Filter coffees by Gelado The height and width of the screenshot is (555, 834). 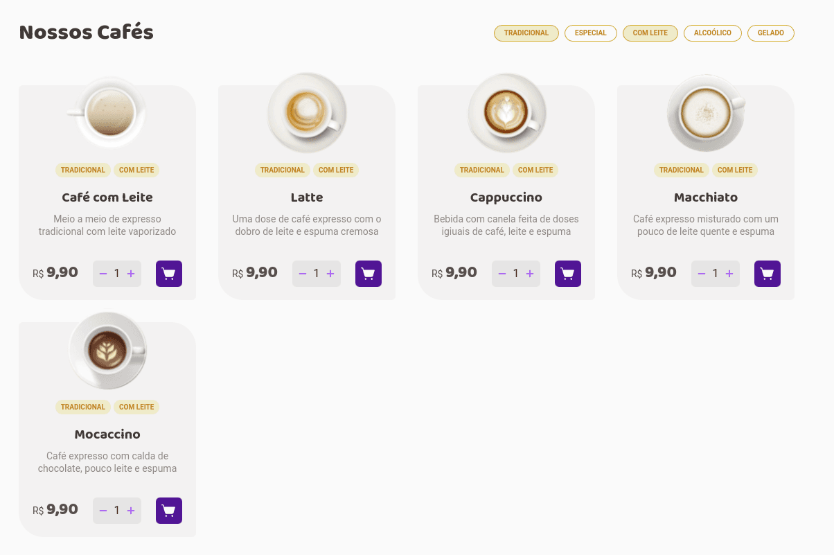pyautogui.click(x=771, y=33)
